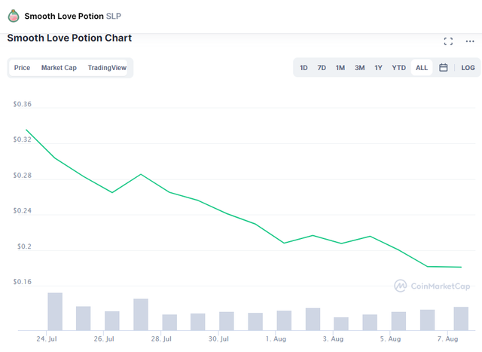
Task: Click the Smooth Love Potion coin logo
Action: 14,16
